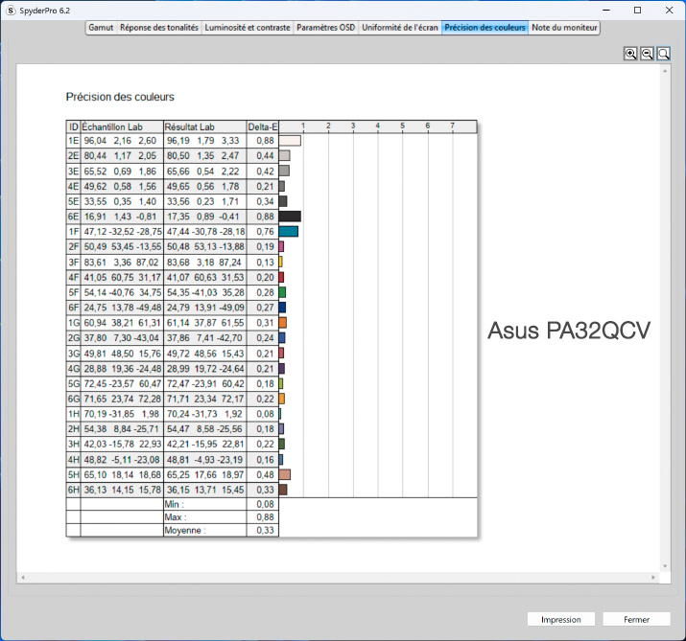Click Delta-E value 0,76 in row 1F
The height and width of the screenshot is (641, 686).
point(263,232)
